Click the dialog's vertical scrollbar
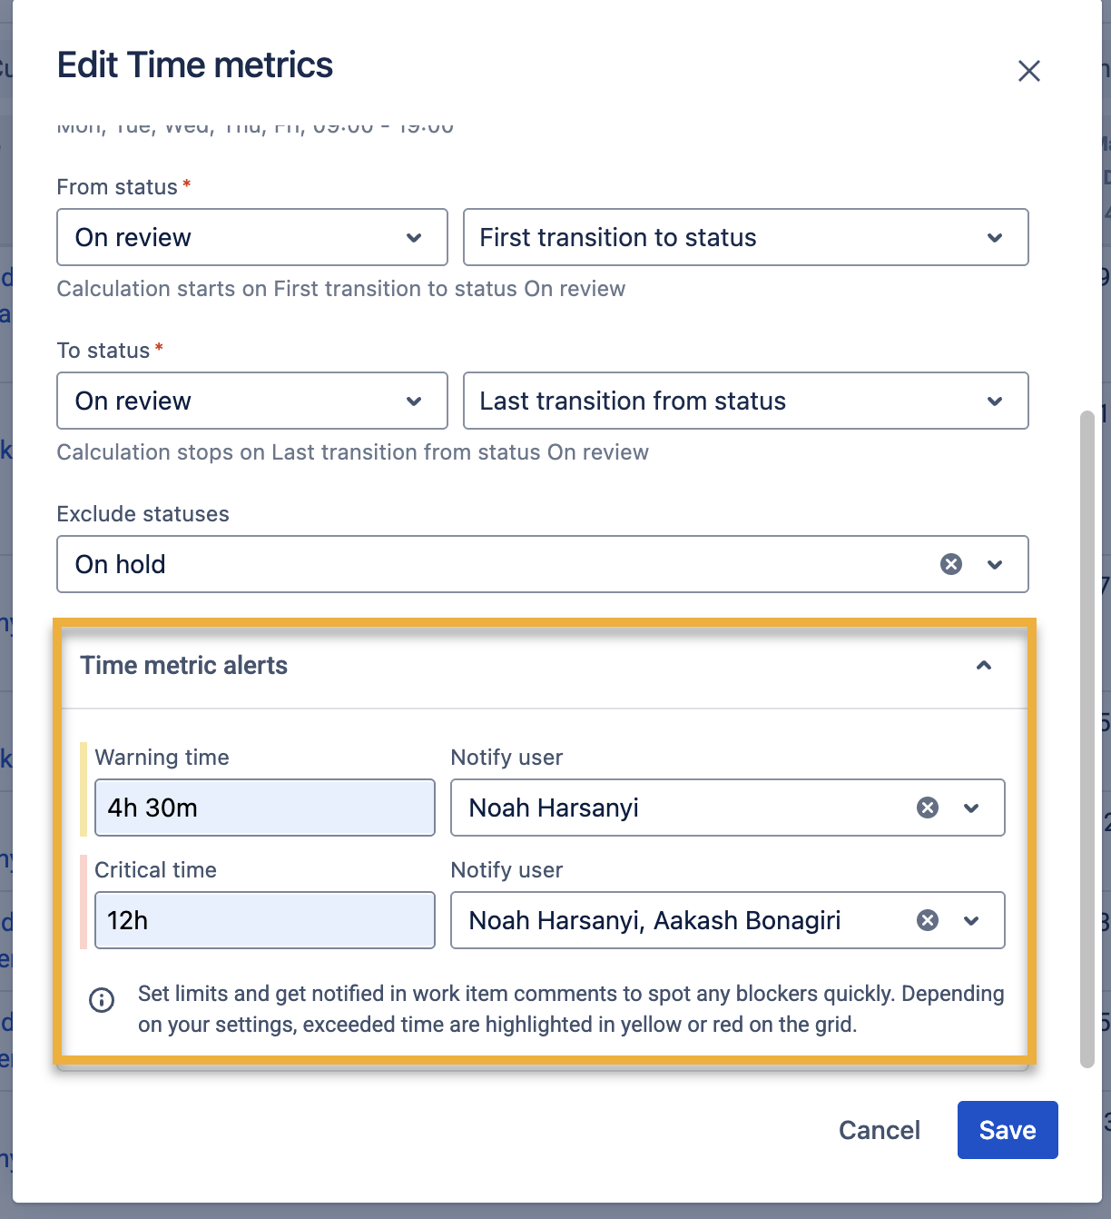1111x1219 pixels. pos(1086,739)
